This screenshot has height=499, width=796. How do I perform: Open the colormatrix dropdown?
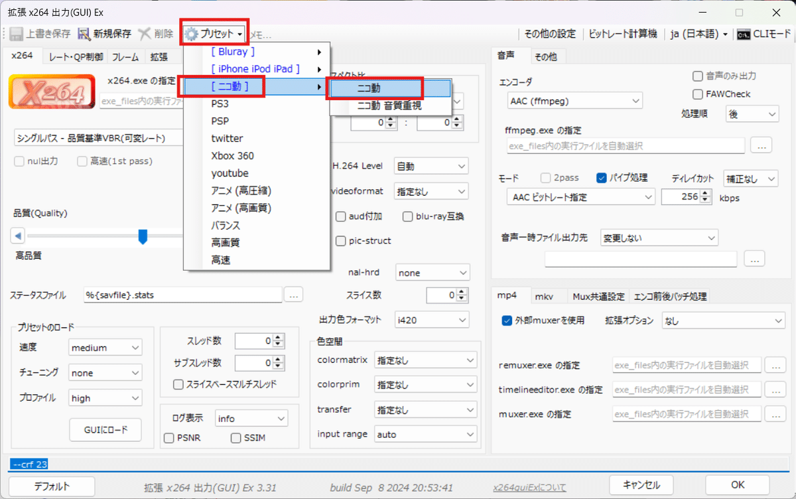coord(425,360)
